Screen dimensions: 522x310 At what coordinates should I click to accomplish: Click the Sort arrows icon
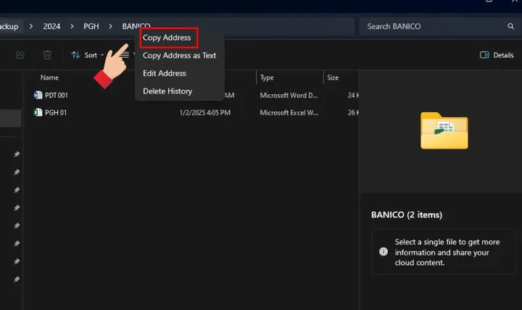click(76, 55)
